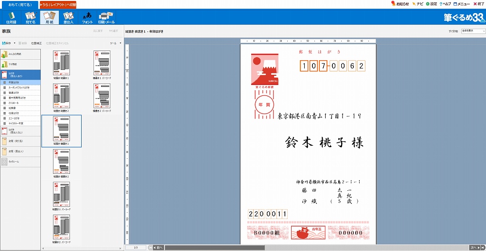Click the すぐ印刷 quick print button
Screen dimensions: 486x251
pyautogui.click(x=453, y=31)
